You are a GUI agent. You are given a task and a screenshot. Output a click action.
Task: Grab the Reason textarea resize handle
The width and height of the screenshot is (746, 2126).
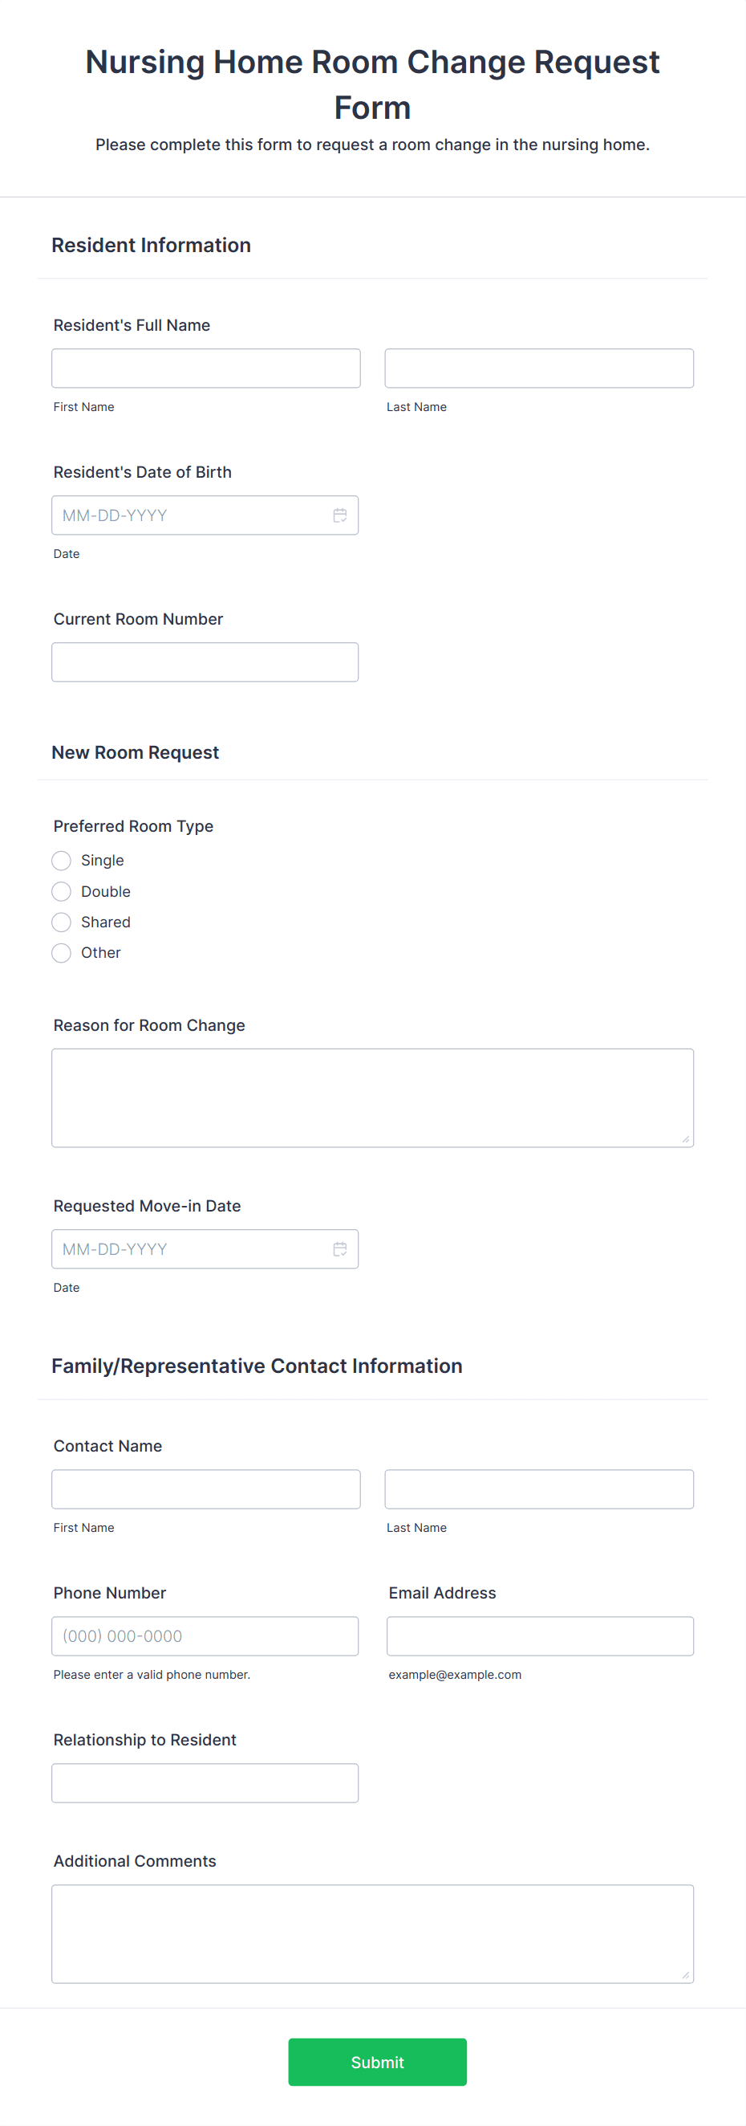686,1139
